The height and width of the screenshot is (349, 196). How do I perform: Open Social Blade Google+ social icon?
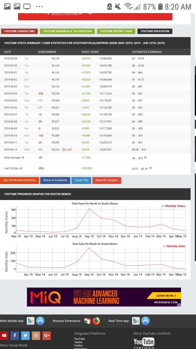click(x=47, y=335)
